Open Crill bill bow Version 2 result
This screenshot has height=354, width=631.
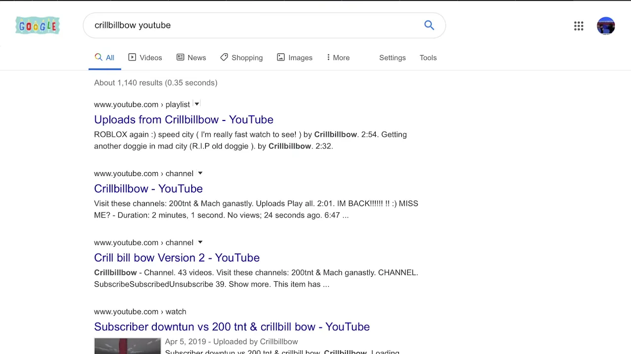[176, 258]
